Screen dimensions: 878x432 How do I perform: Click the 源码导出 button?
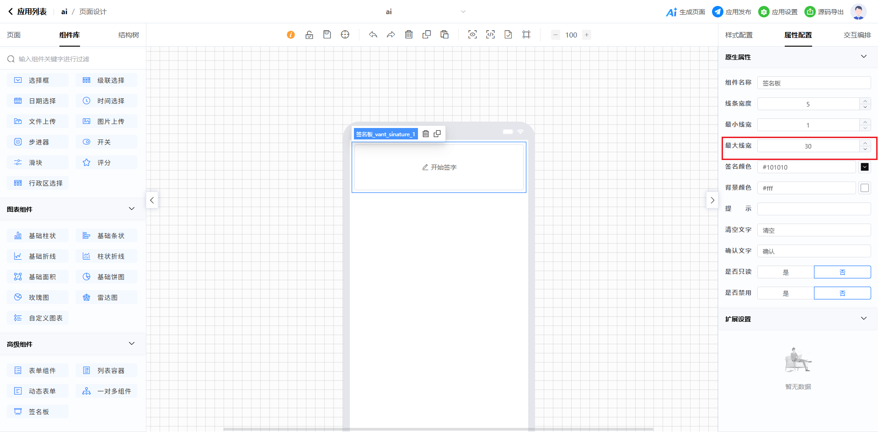coord(824,12)
